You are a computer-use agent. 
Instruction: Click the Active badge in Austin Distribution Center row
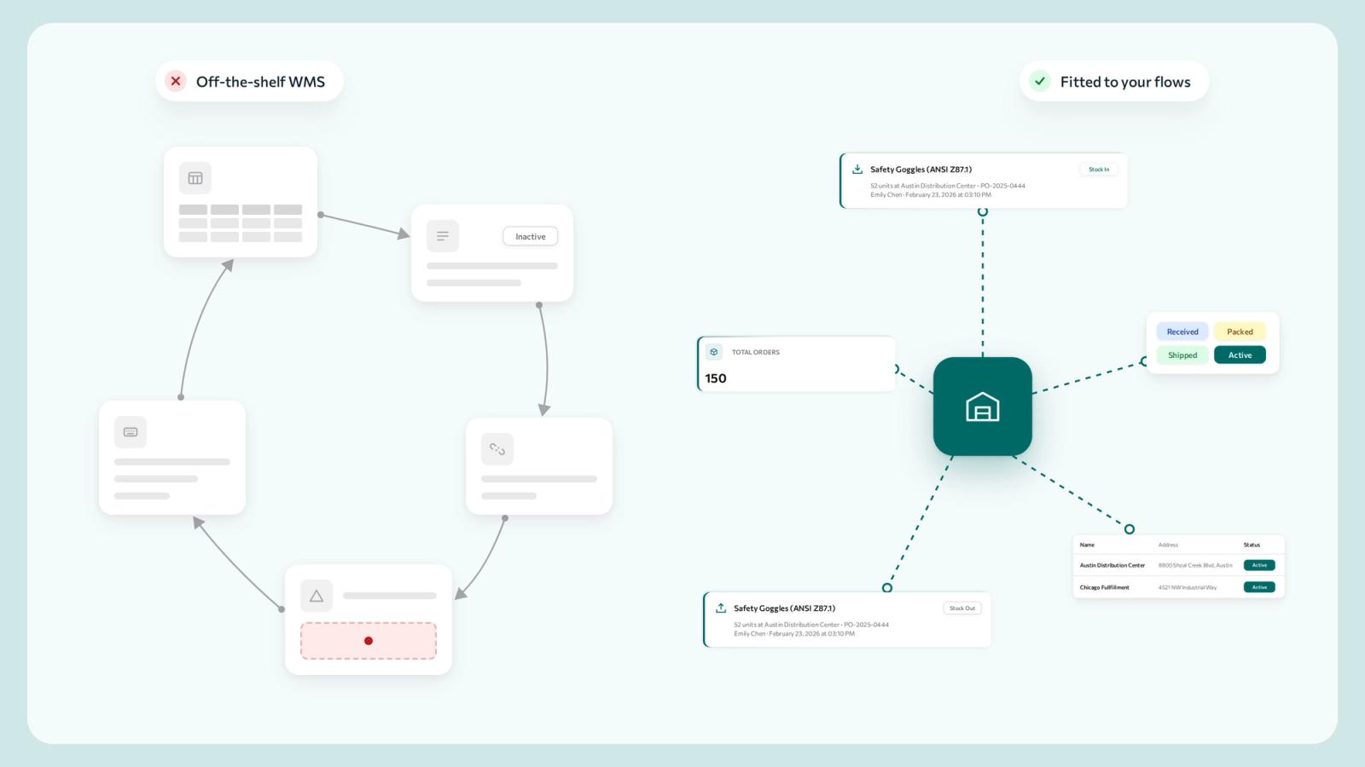coord(1259,565)
